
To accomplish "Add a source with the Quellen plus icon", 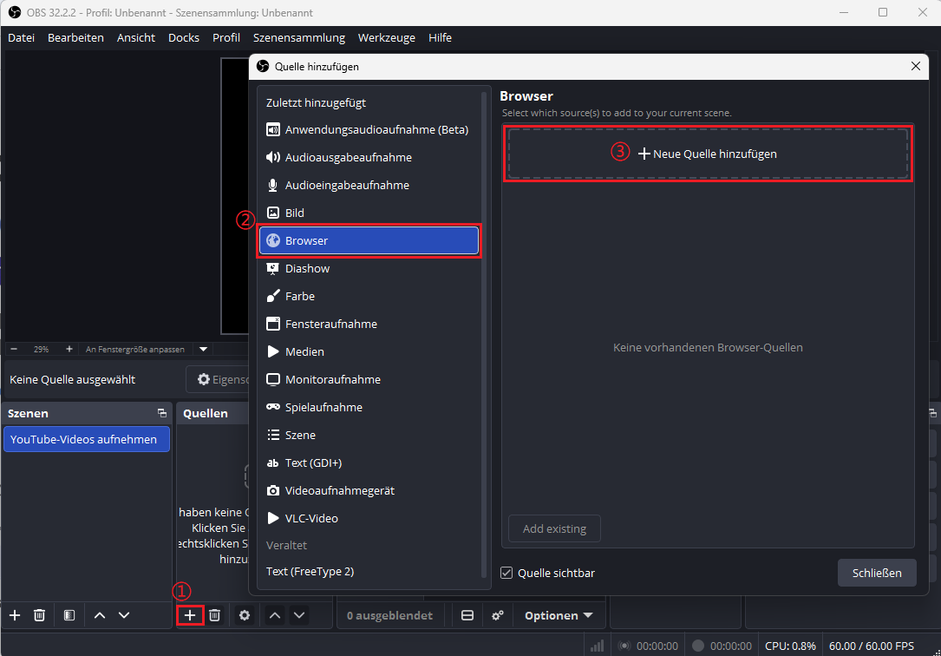I will (190, 615).
